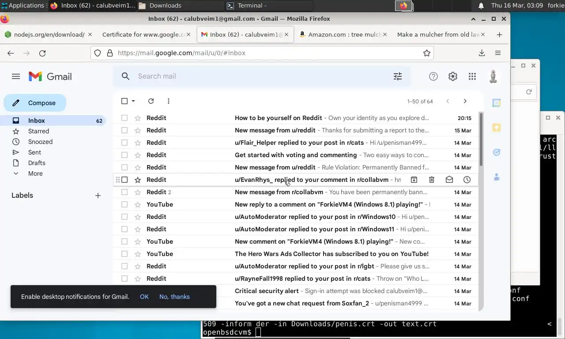Open the notification bell in top panel
This screenshot has height=339, width=565.
[x=481, y=5]
